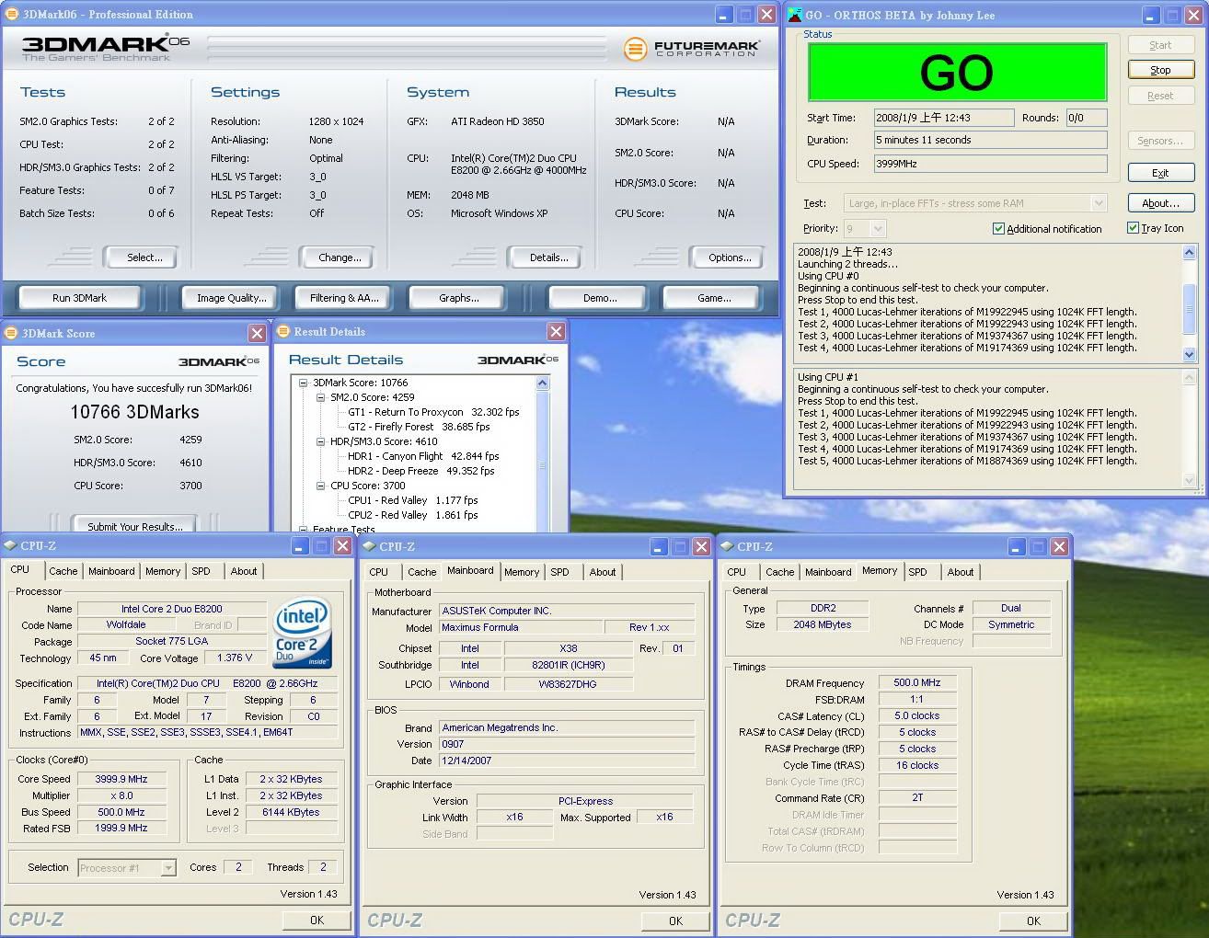This screenshot has height=938, width=1209.
Task: Select SPD tab in middle CPU-Z window
Action: tap(559, 572)
